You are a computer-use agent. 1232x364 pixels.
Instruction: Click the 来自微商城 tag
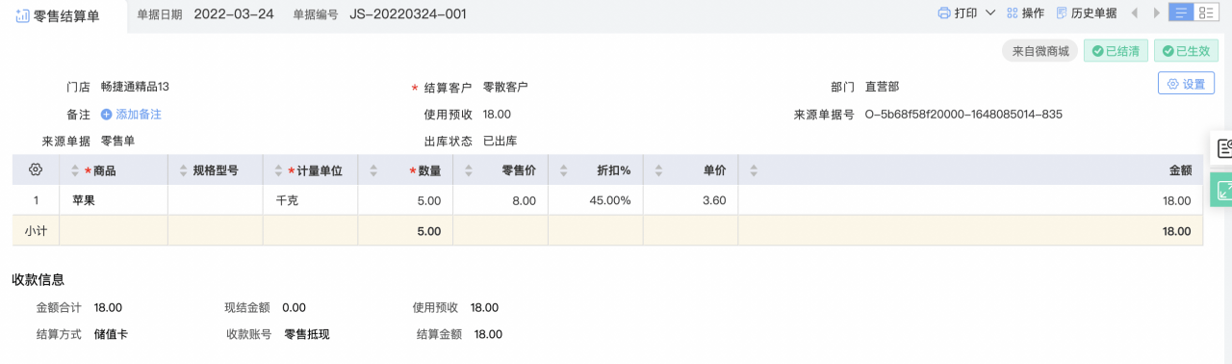point(1040,51)
